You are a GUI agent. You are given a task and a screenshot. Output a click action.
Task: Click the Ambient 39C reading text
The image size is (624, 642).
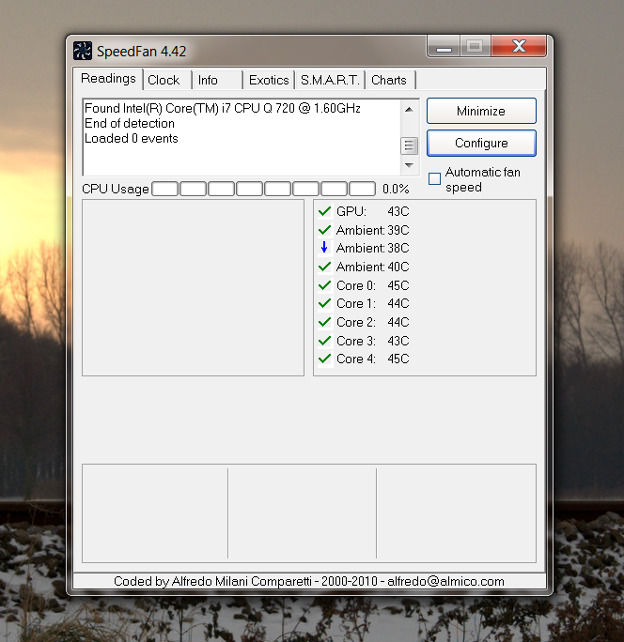tap(373, 230)
